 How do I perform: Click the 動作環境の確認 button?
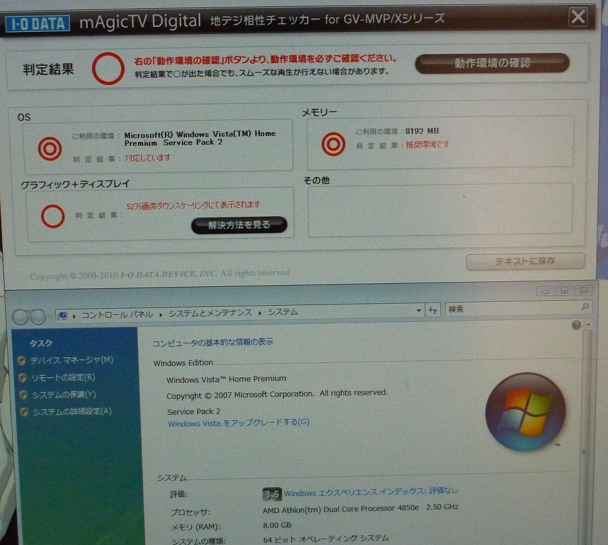click(492, 63)
